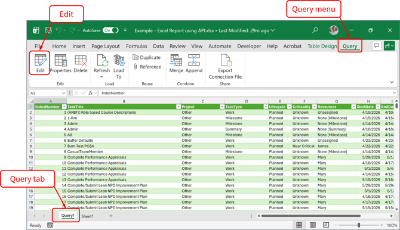Delete the query using Delete icon
Screen dimensions: 400x230
click(x=81, y=63)
